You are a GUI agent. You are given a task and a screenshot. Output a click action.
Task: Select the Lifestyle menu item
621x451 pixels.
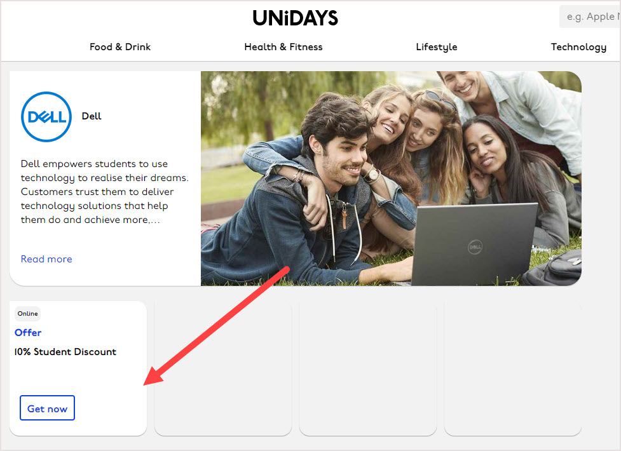click(x=437, y=47)
